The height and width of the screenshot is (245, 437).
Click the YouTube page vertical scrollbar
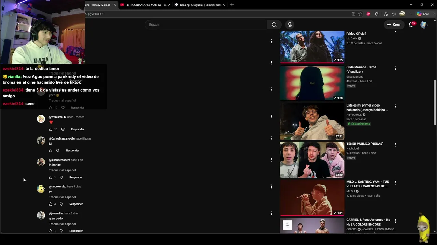[x=435, y=102]
